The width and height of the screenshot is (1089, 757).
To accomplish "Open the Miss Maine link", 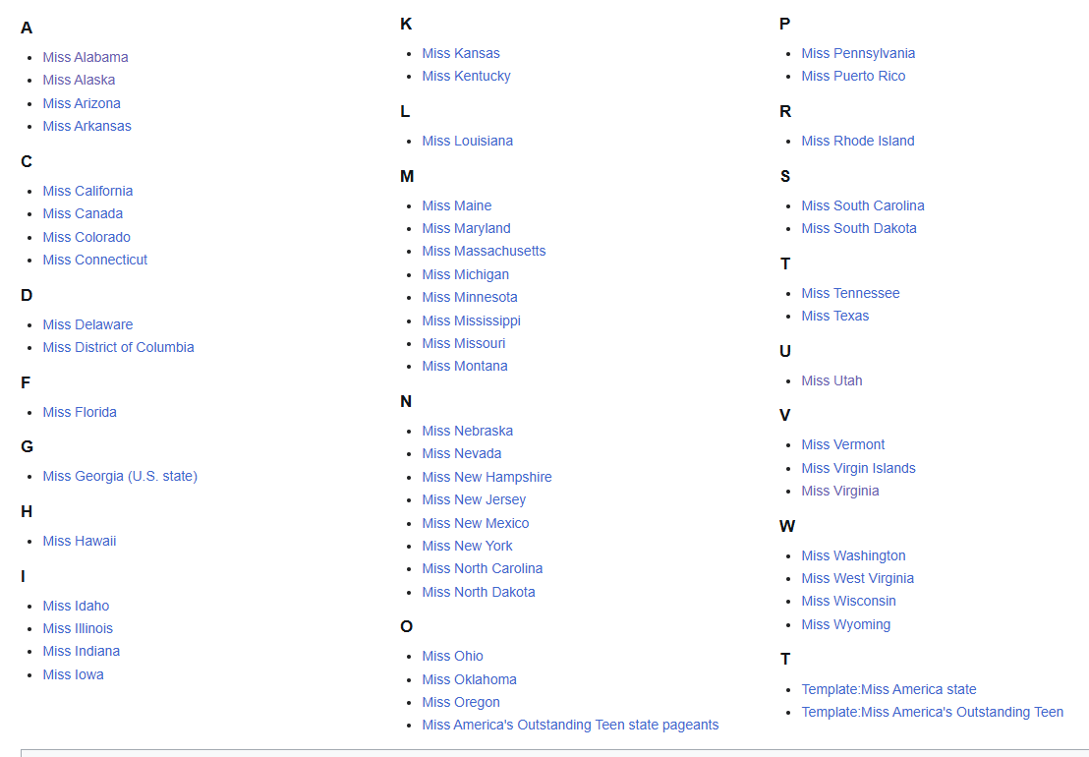I will [456, 205].
